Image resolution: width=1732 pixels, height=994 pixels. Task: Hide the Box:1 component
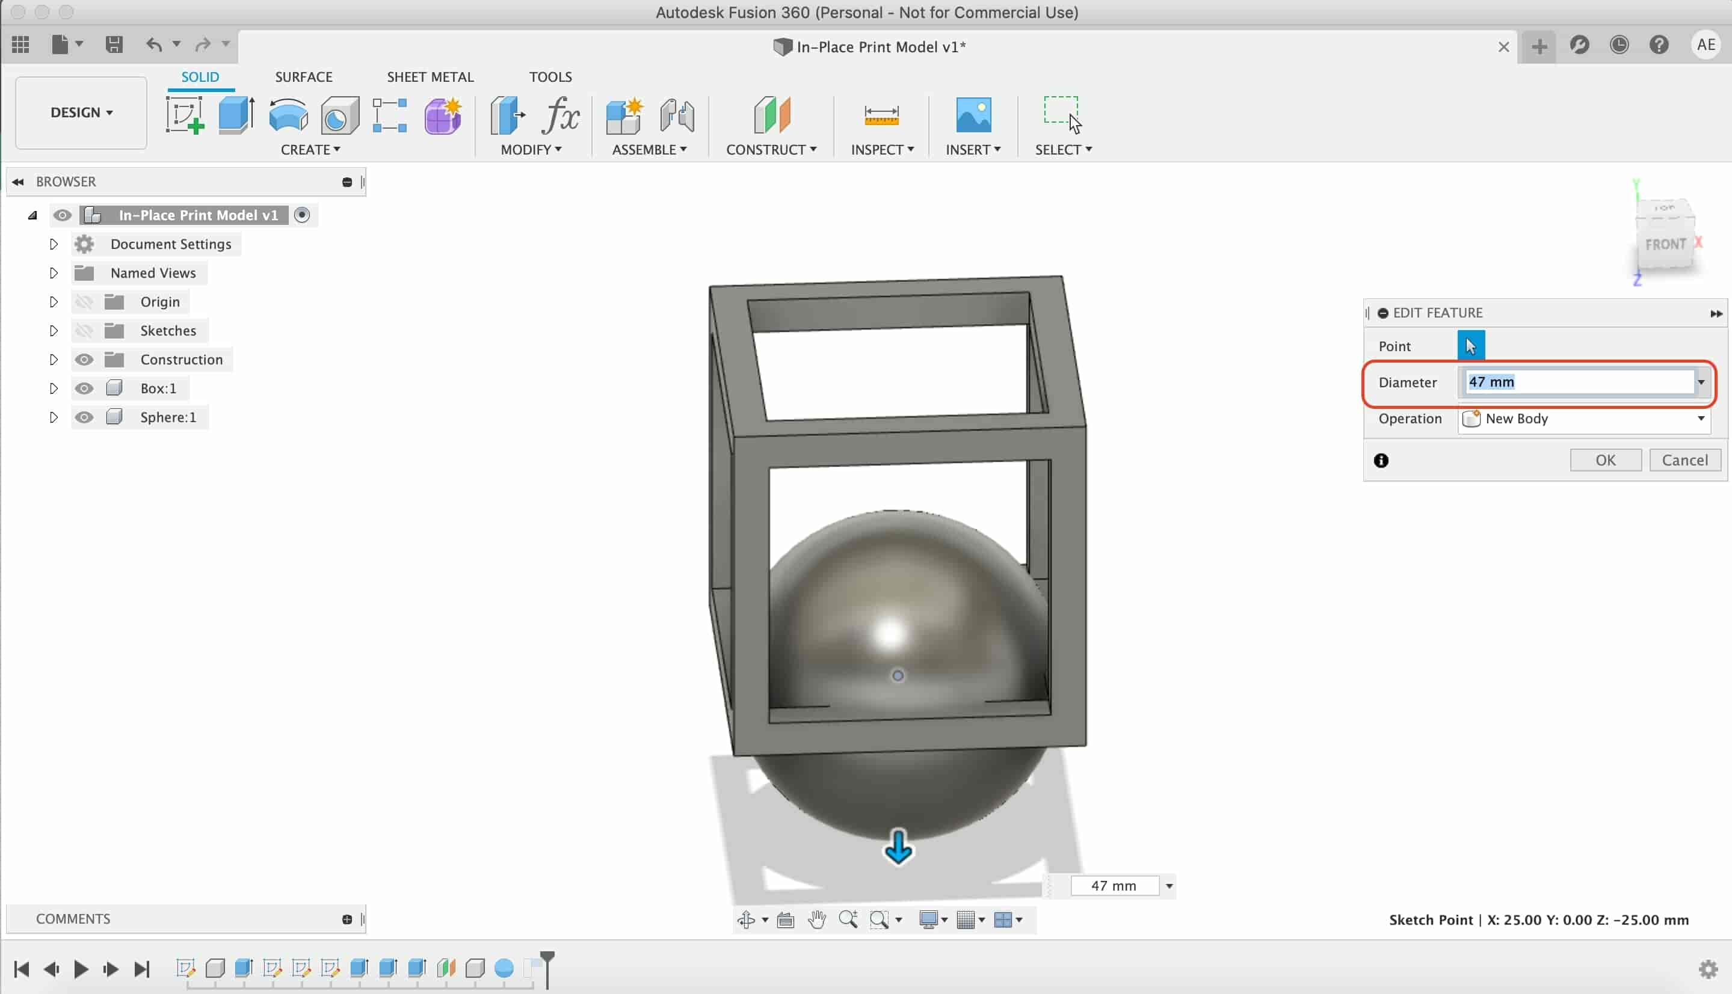(84, 388)
